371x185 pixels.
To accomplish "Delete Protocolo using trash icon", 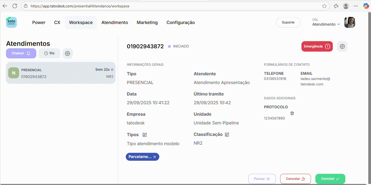I will pos(292,113).
